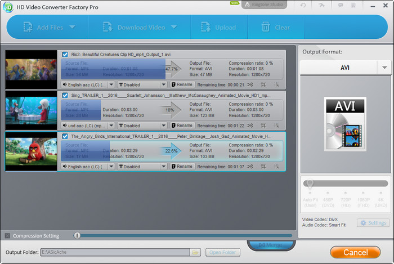This screenshot has height=264, width=394.
Task: Click the clip/trim icon on the Sing trailer row
Action: pyautogui.click(x=250, y=126)
